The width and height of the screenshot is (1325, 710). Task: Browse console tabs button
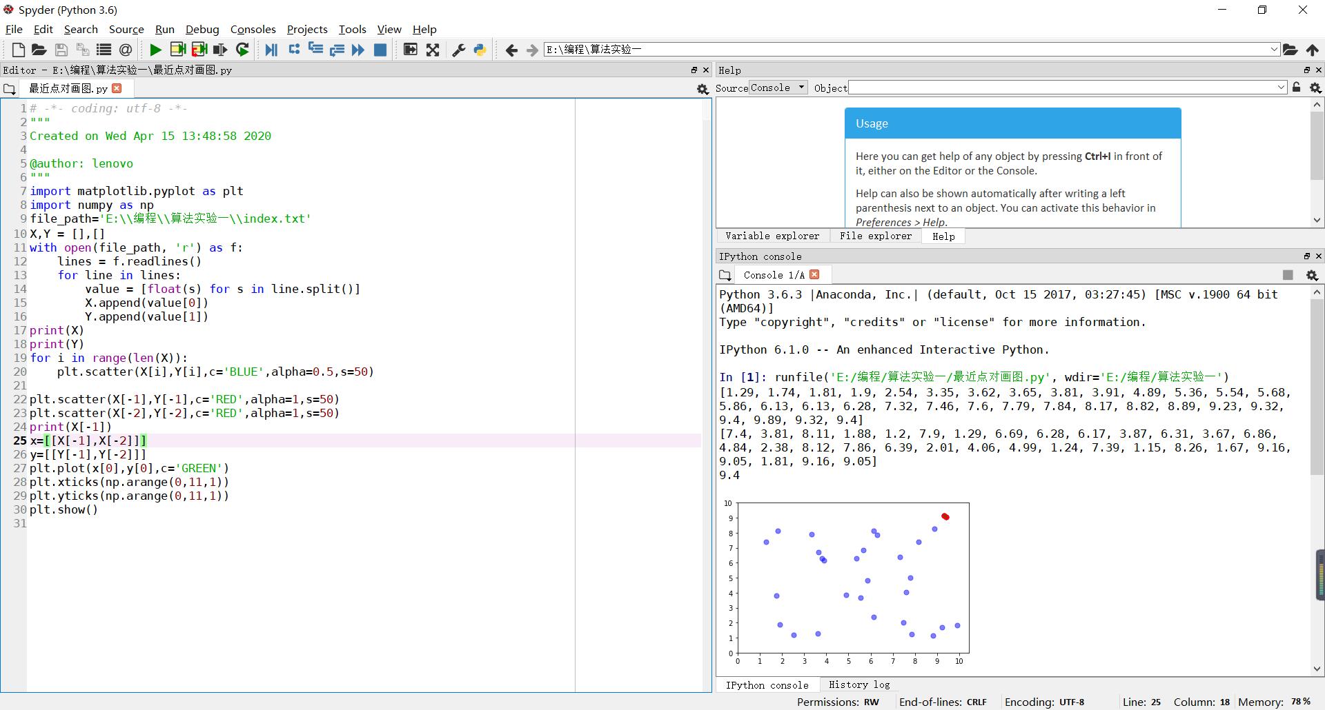(725, 275)
